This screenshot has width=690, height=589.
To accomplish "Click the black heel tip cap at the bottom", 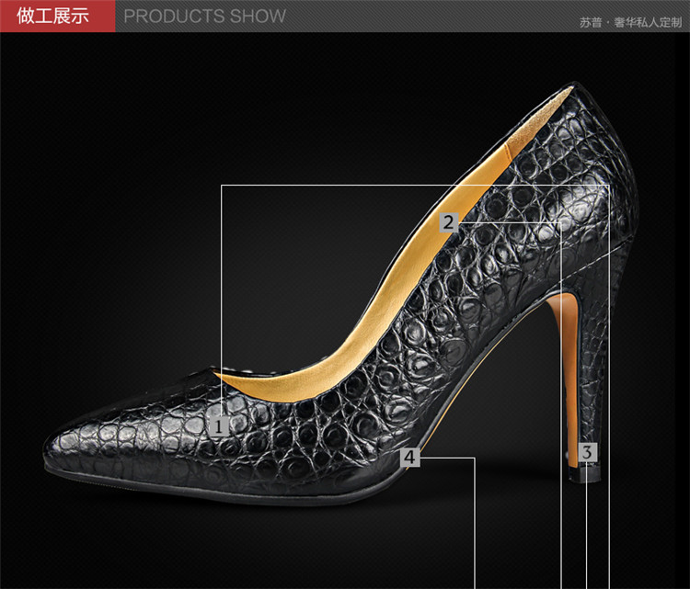I will (x=587, y=475).
